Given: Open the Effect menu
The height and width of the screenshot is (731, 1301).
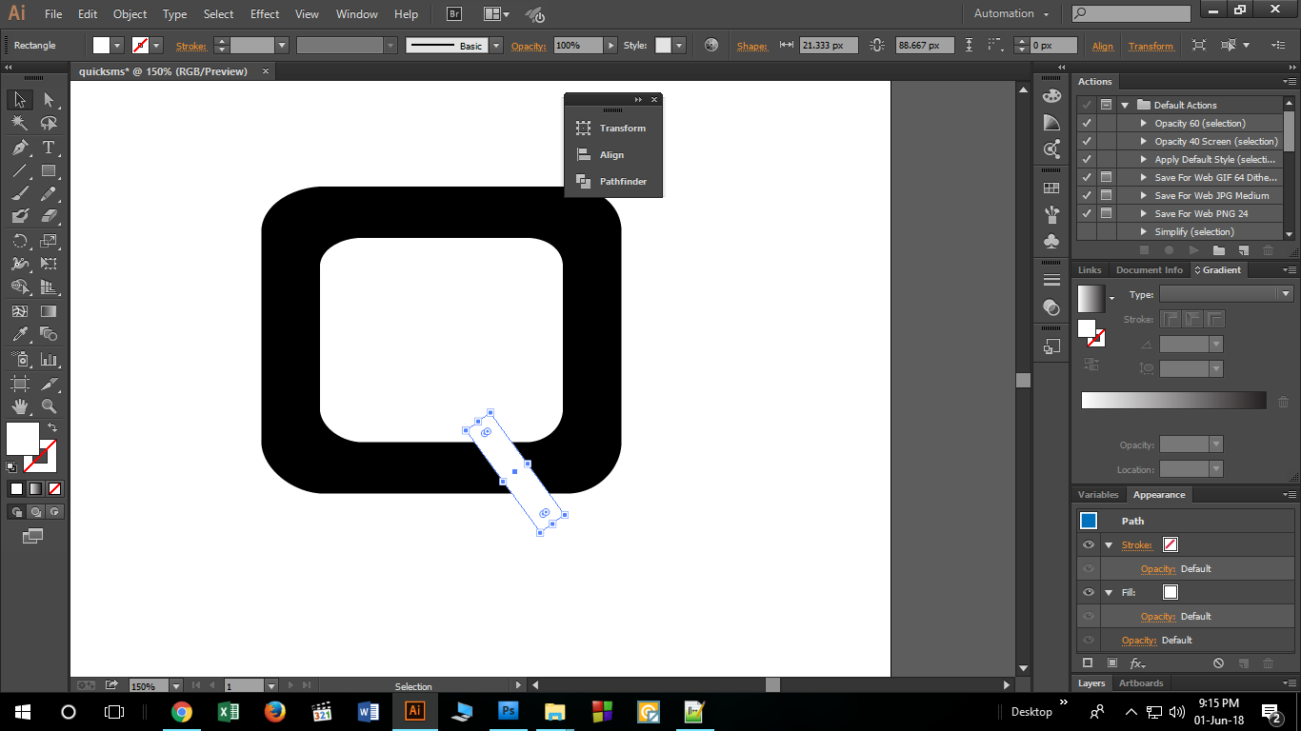Looking at the screenshot, I should pyautogui.click(x=265, y=14).
